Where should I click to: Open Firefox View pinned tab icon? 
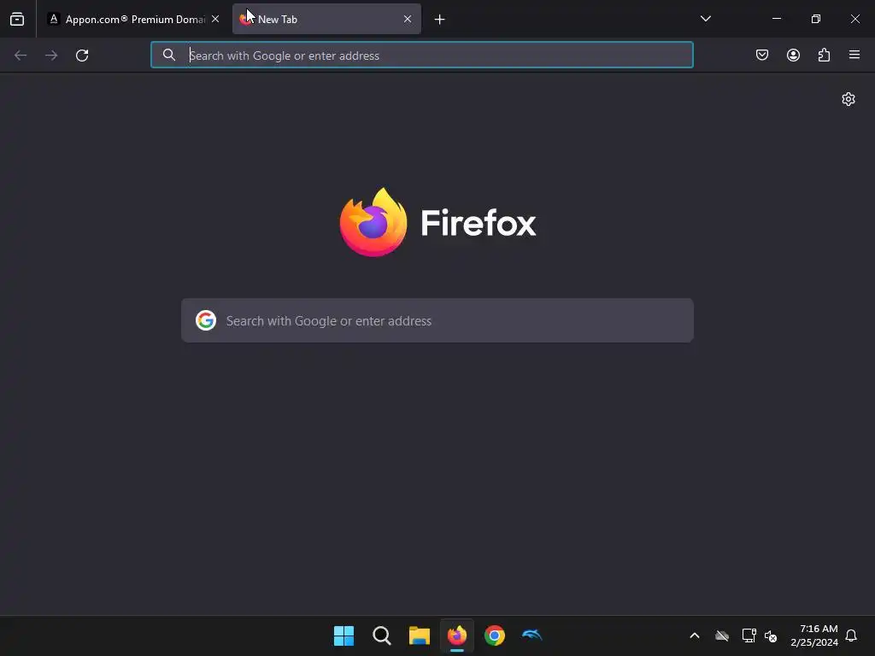17,19
